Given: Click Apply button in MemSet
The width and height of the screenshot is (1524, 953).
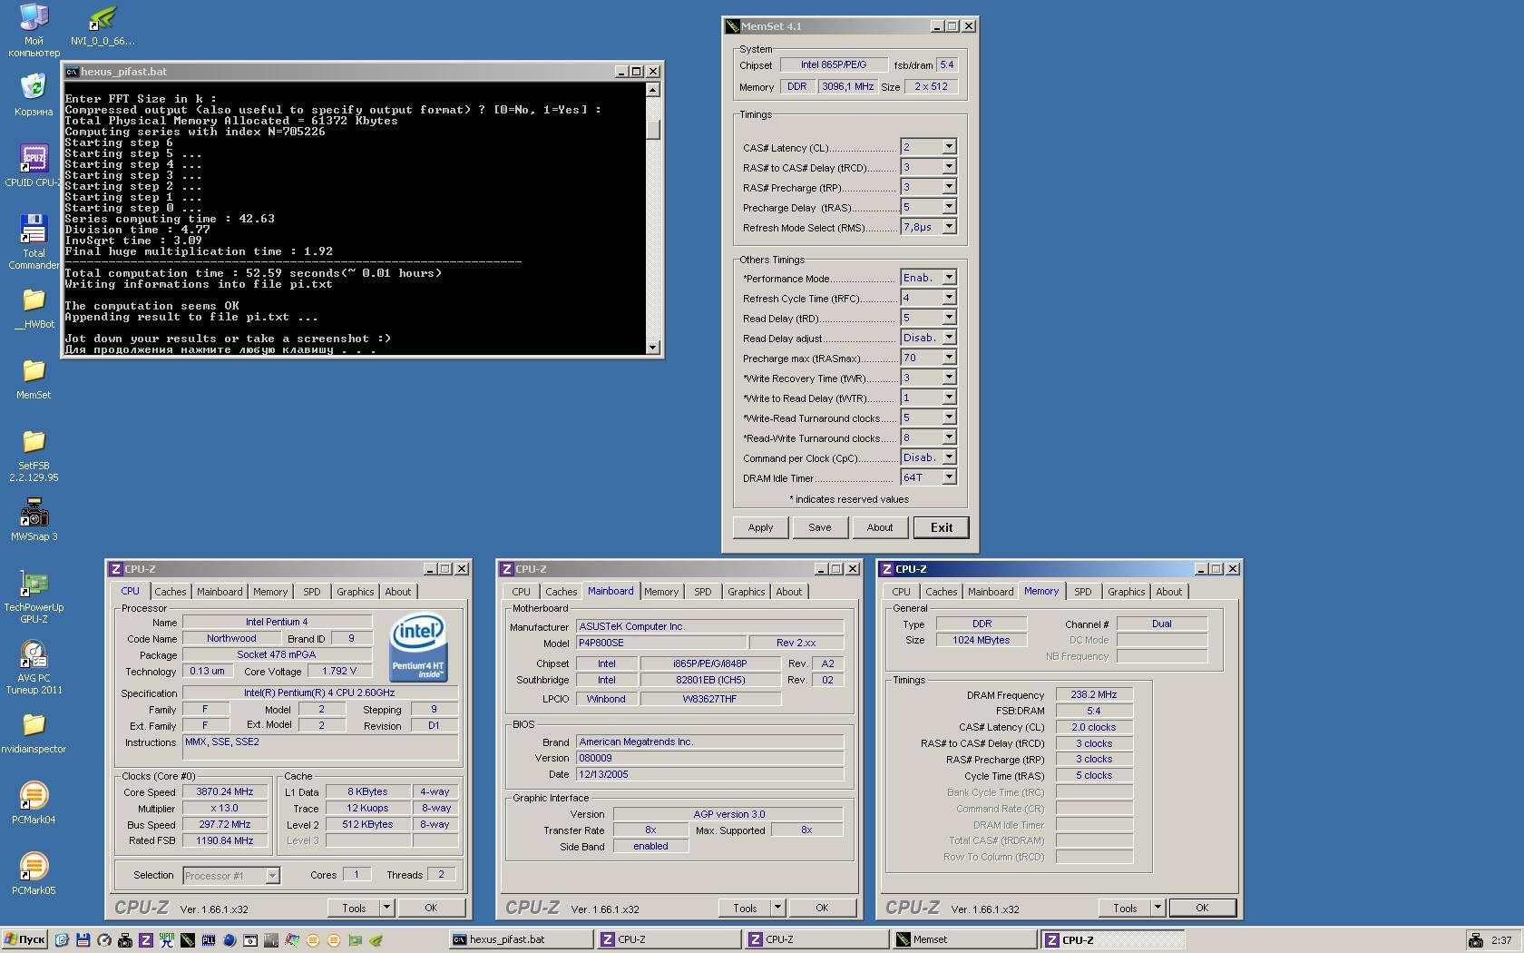Looking at the screenshot, I should (760, 527).
